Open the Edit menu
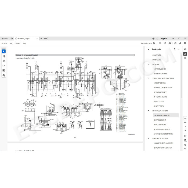188x188 pixels. (11, 43)
